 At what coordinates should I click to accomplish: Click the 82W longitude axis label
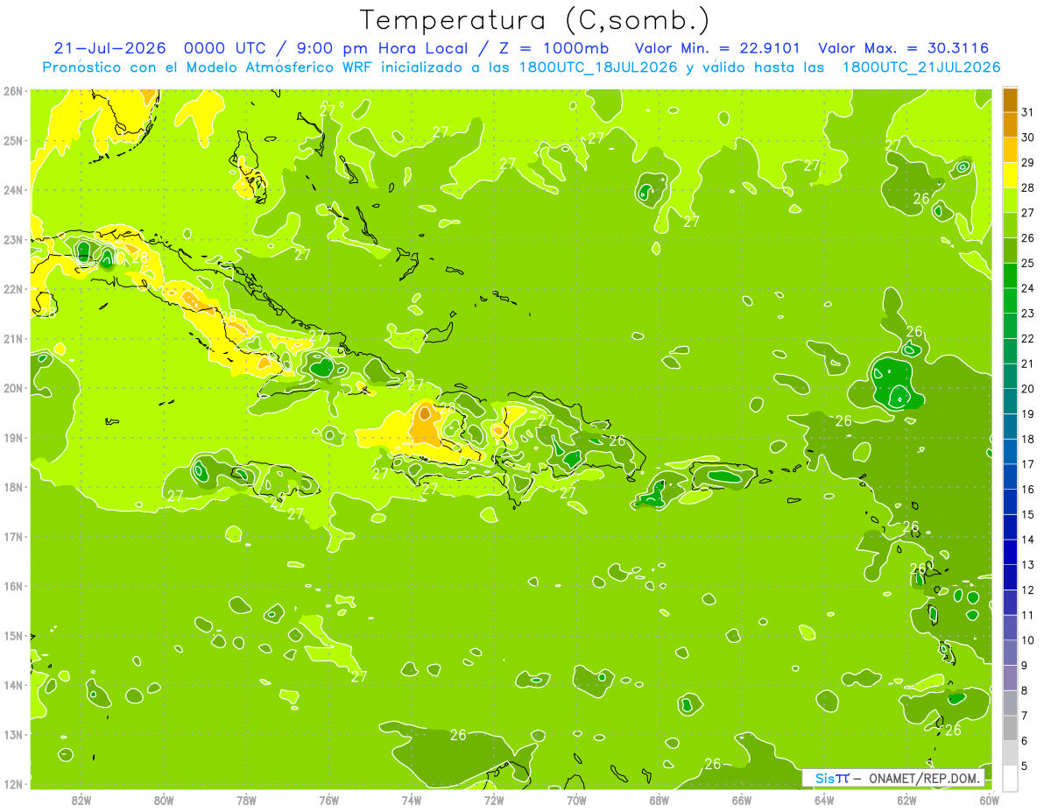point(81,800)
